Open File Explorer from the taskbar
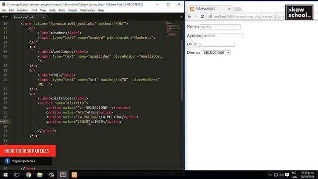318x179 pixels. tap(40, 175)
